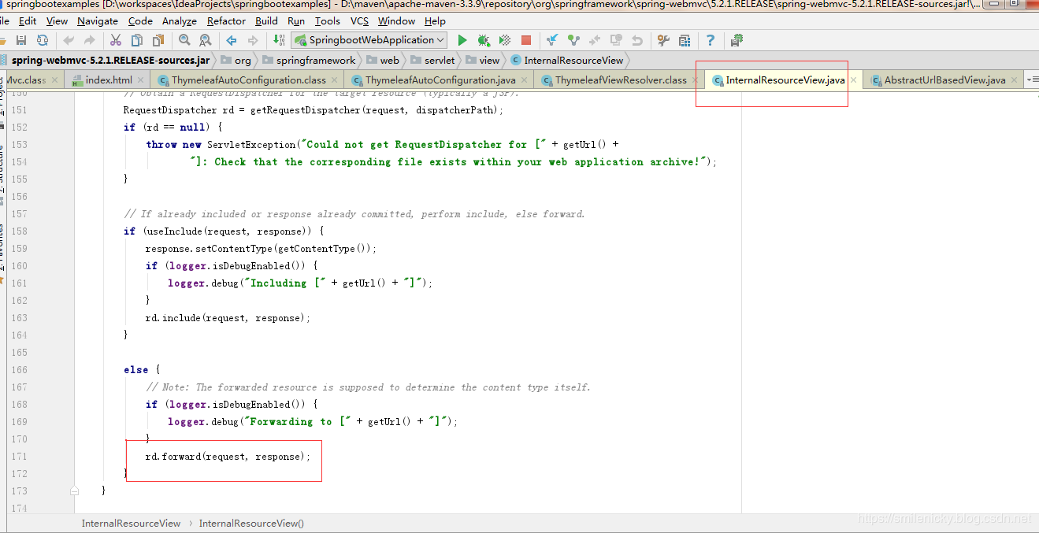Click the Save All toolbar icon
The width and height of the screenshot is (1039, 533).
click(21, 40)
